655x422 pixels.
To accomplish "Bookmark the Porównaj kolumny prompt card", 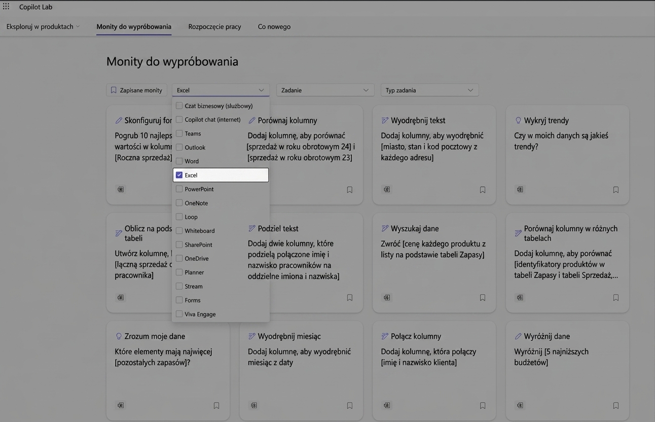I will click(349, 190).
